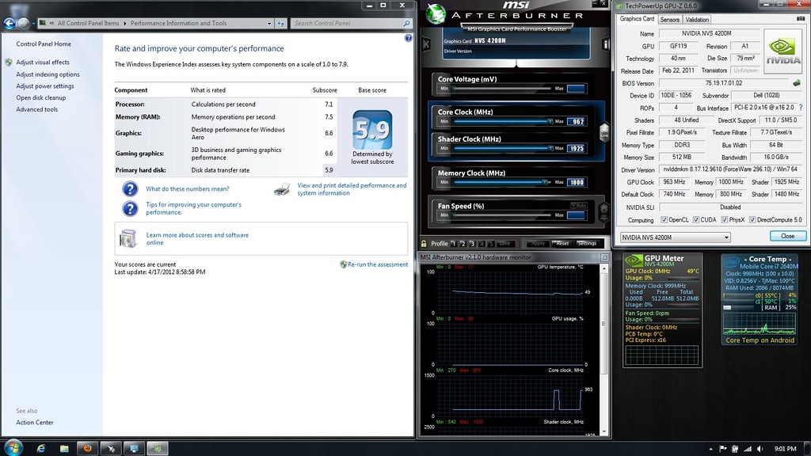Click the refresh button beside the address bar

(x=281, y=23)
